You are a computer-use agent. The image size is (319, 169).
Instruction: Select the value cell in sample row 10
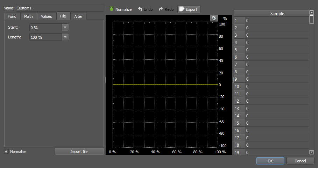277,87
